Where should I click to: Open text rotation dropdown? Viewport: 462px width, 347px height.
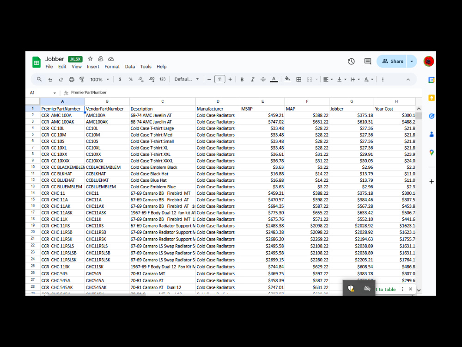coord(369,80)
